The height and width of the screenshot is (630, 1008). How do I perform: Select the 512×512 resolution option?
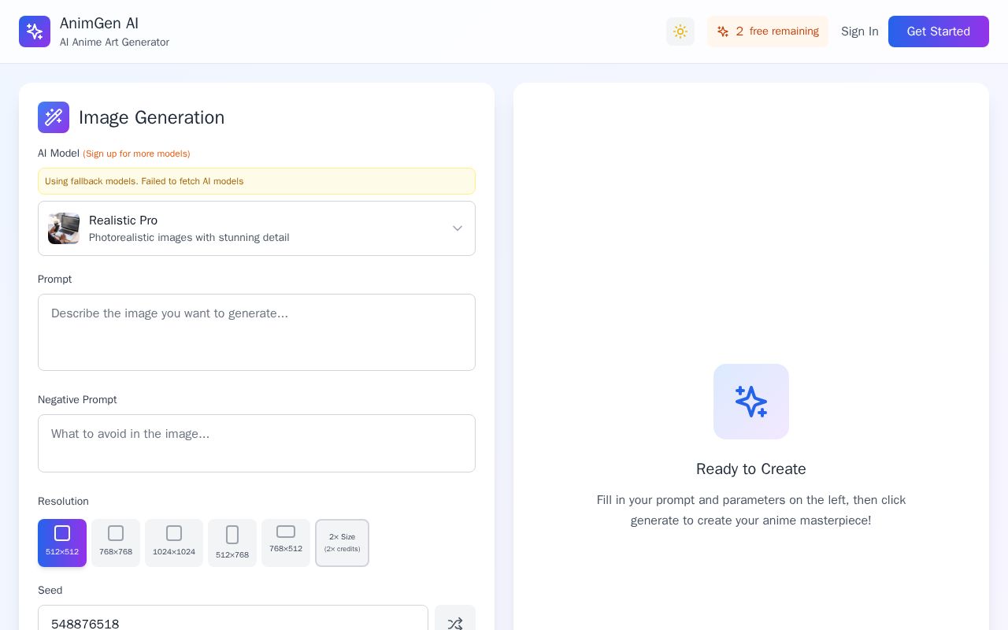coord(62,543)
